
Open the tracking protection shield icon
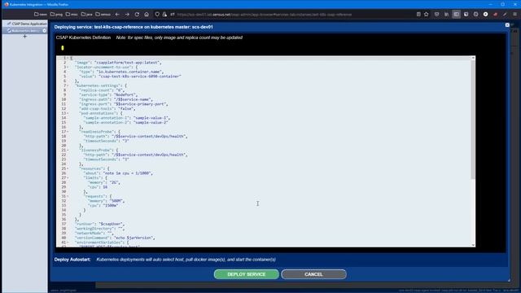[157, 15]
